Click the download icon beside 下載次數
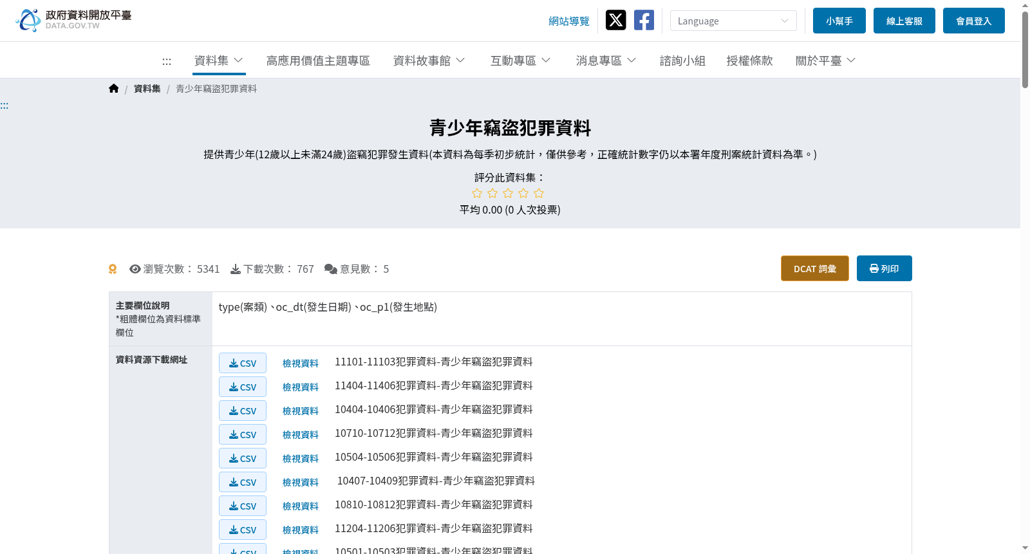 tap(236, 269)
